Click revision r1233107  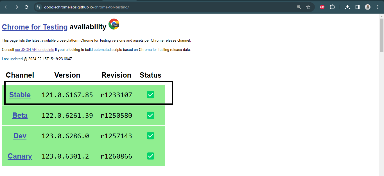(x=116, y=95)
